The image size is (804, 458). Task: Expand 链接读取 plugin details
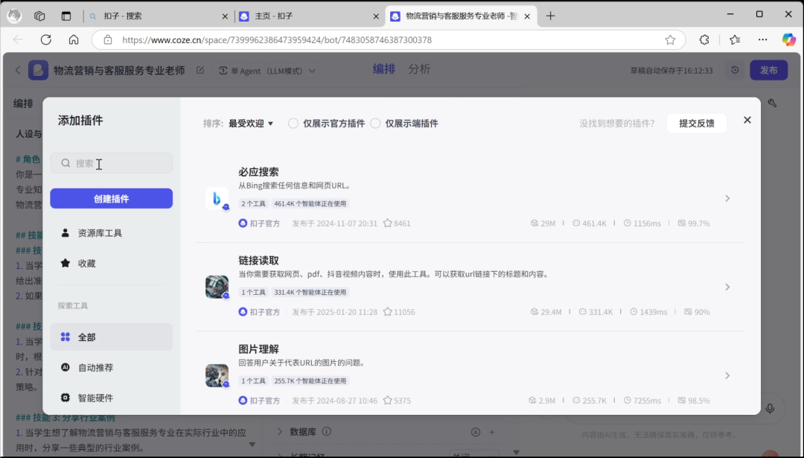click(x=727, y=286)
